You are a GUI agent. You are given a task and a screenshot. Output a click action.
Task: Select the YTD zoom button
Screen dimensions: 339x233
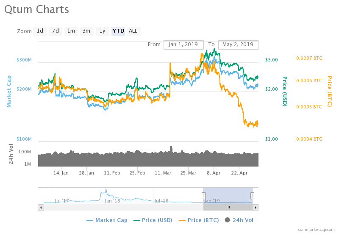(x=118, y=31)
